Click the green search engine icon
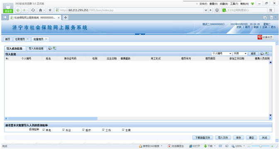 [x=224, y=10]
